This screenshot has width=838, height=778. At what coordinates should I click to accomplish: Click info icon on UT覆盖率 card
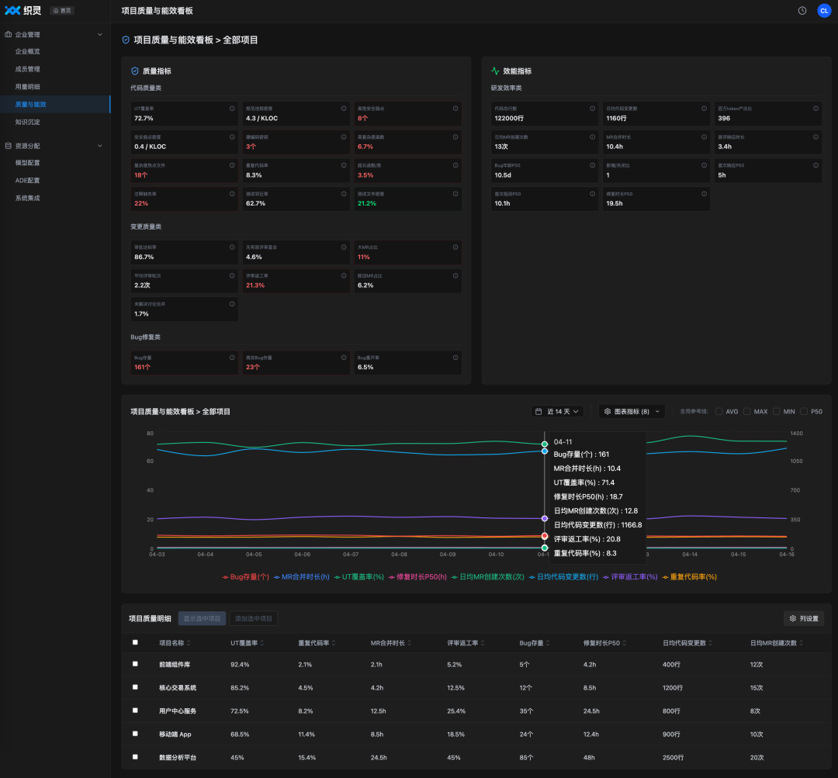[x=232, y=109]
